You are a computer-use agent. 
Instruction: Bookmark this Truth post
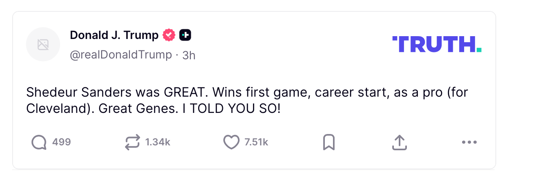coord(329,142)
